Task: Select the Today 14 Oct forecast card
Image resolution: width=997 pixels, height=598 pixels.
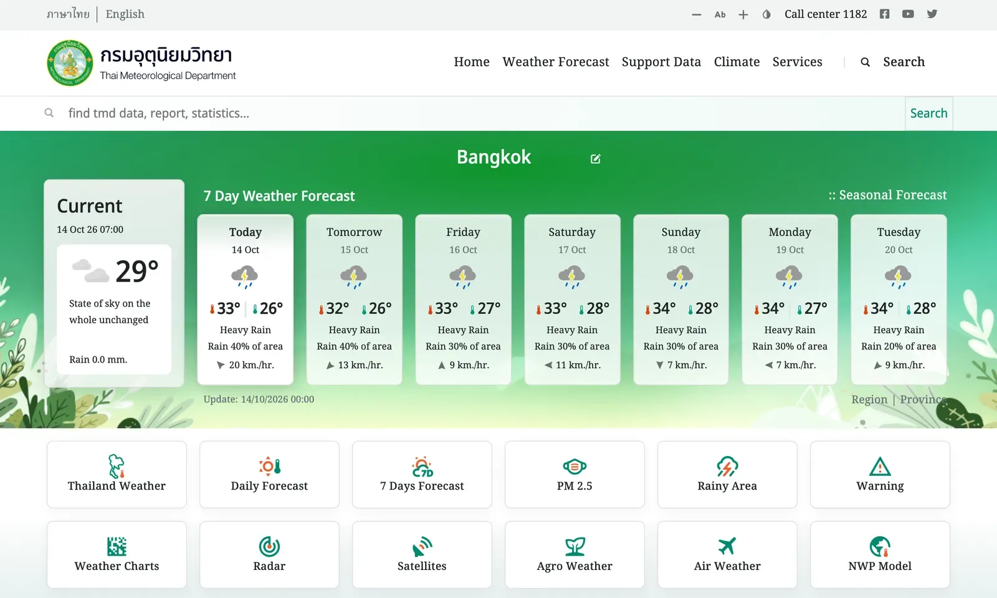Action: pyautogui.click(x=245, y=300)
